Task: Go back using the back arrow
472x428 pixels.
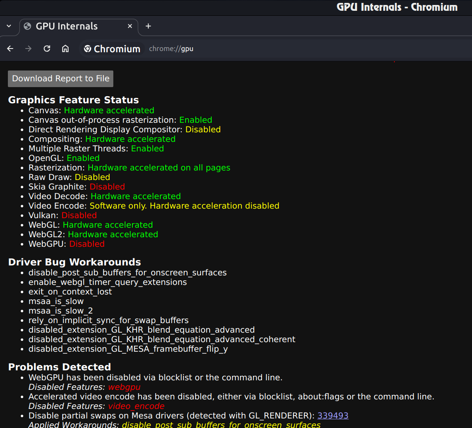Action: pyautogui.click(x=10, y=49)
